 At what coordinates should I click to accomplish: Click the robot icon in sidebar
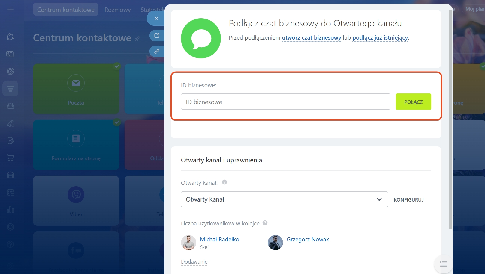11,106
